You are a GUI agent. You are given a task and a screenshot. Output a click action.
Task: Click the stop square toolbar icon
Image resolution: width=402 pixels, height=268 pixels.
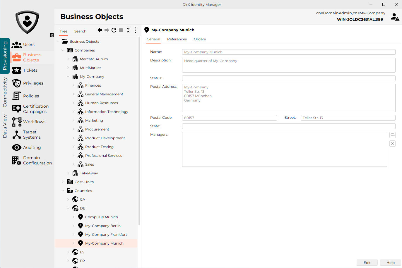click(121, 30)
